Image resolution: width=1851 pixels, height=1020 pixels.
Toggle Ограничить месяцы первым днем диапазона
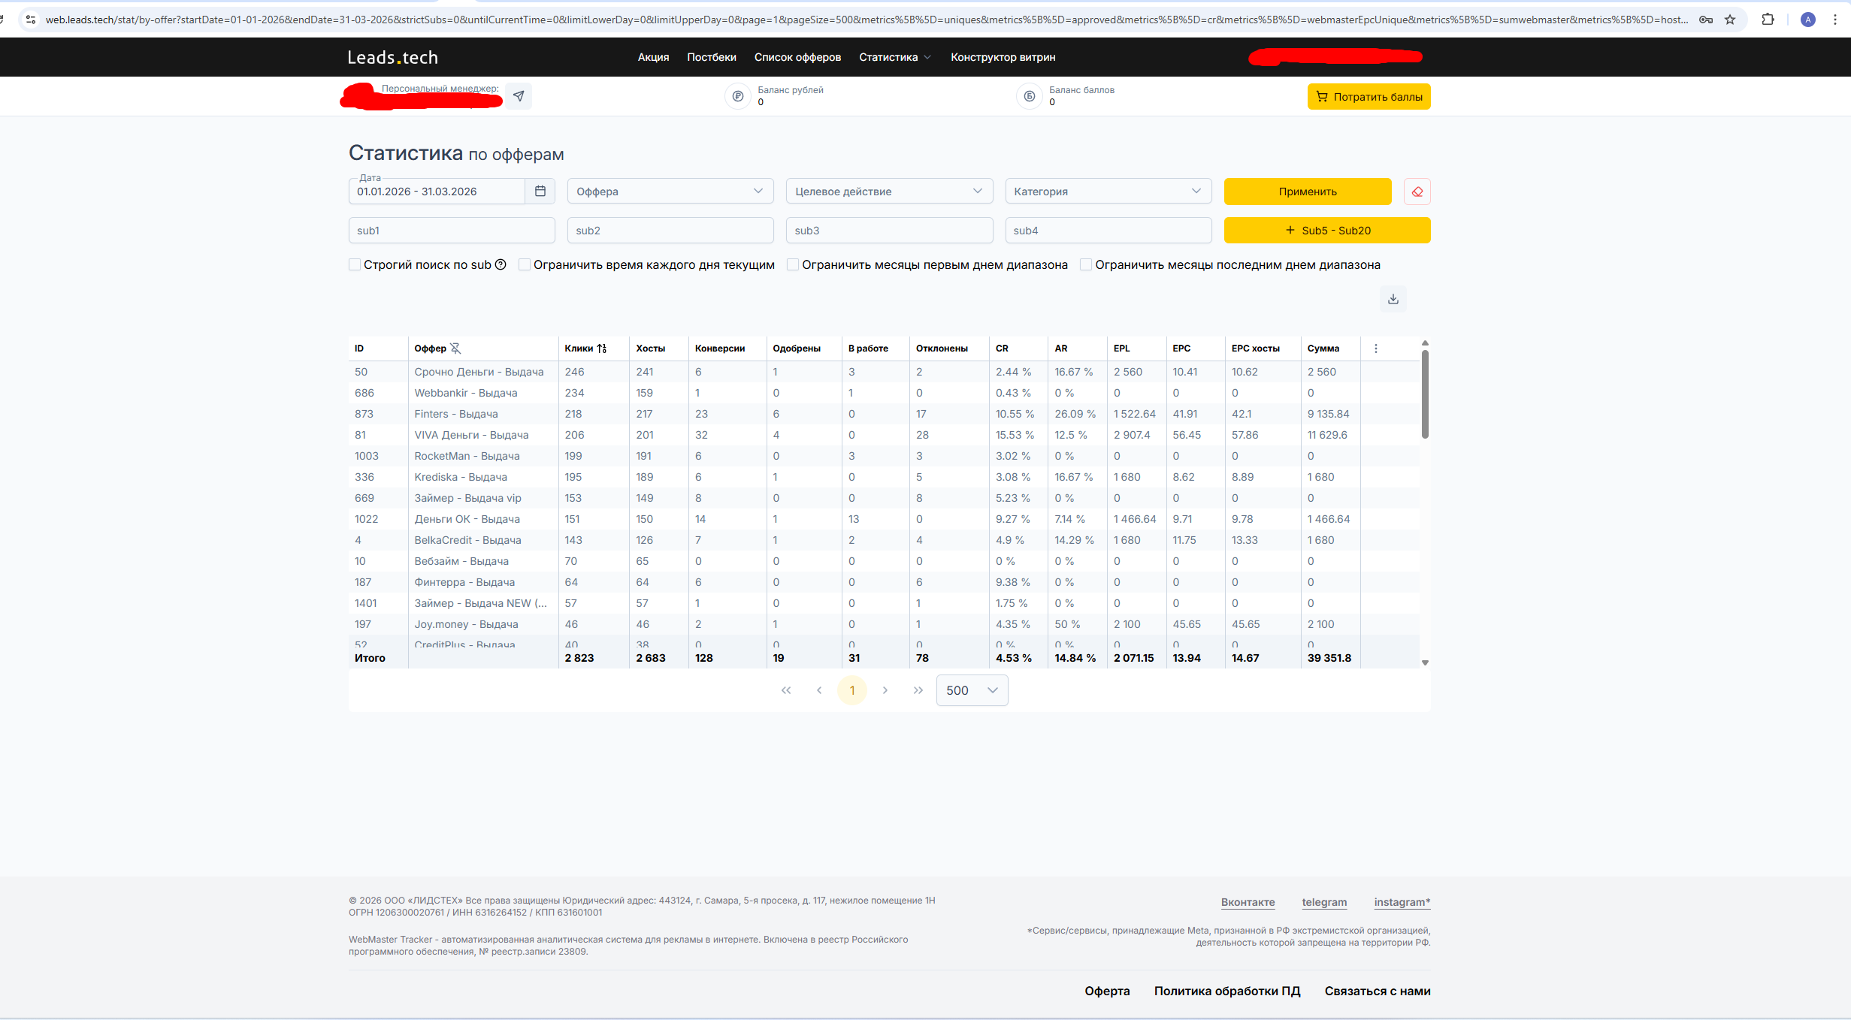[x=793, y=264]
